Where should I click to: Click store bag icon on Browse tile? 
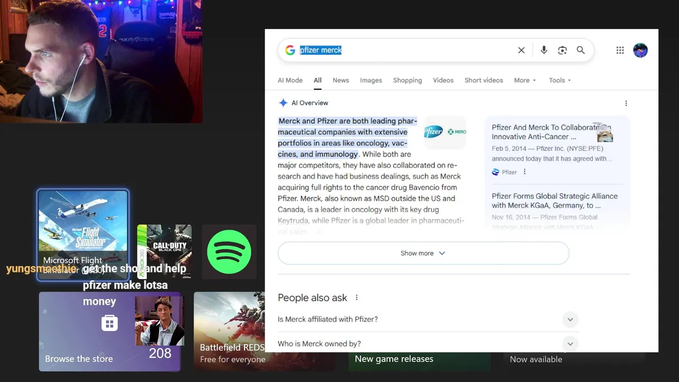pyautogui.click(x=110, y=323)
